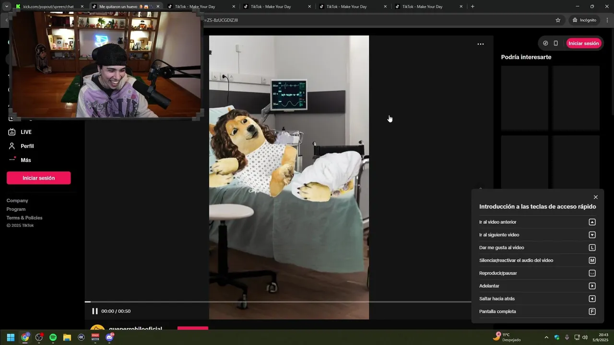Click the video time 00:00 / 00:50
Image resolution: width=614 pixels, height=345 pixels.
(x=116, y=311)
